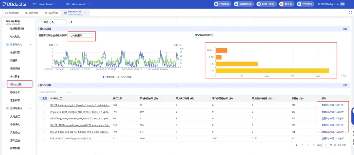The height and width of the screenshot is (155, 354).
Task: Open 性能洞察 in the sidebar
Action: (15, 52)
